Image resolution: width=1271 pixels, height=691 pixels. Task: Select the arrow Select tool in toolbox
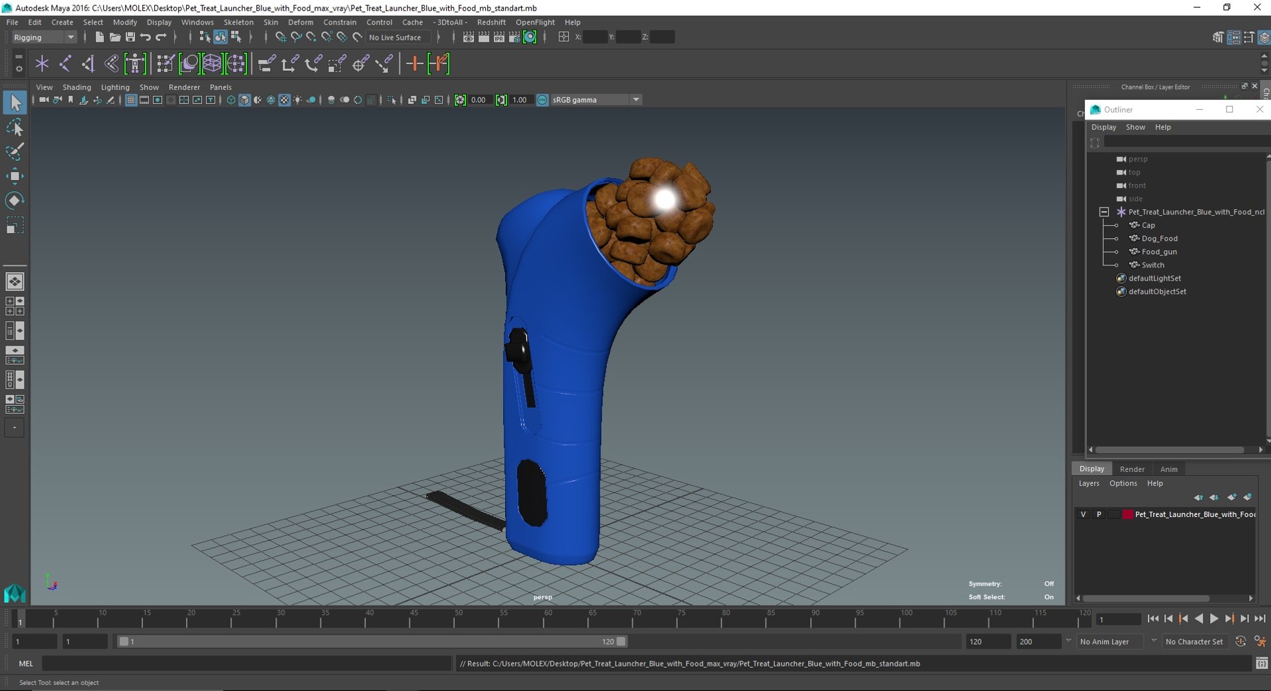click(x=15, y=103)
